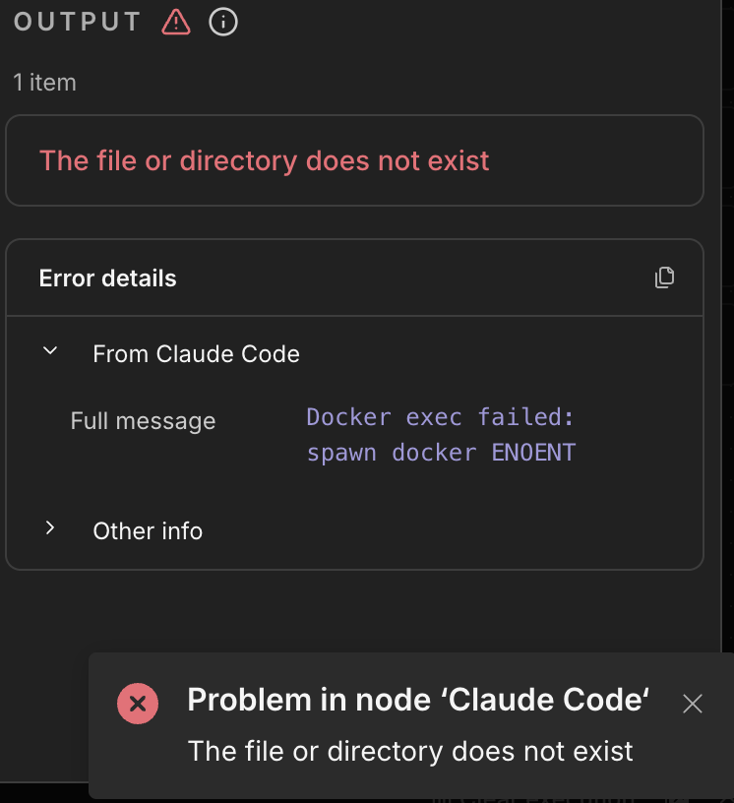Click the notification title 'Problem in node'
This screenshot has width=734, height=803.
point(418,700)
